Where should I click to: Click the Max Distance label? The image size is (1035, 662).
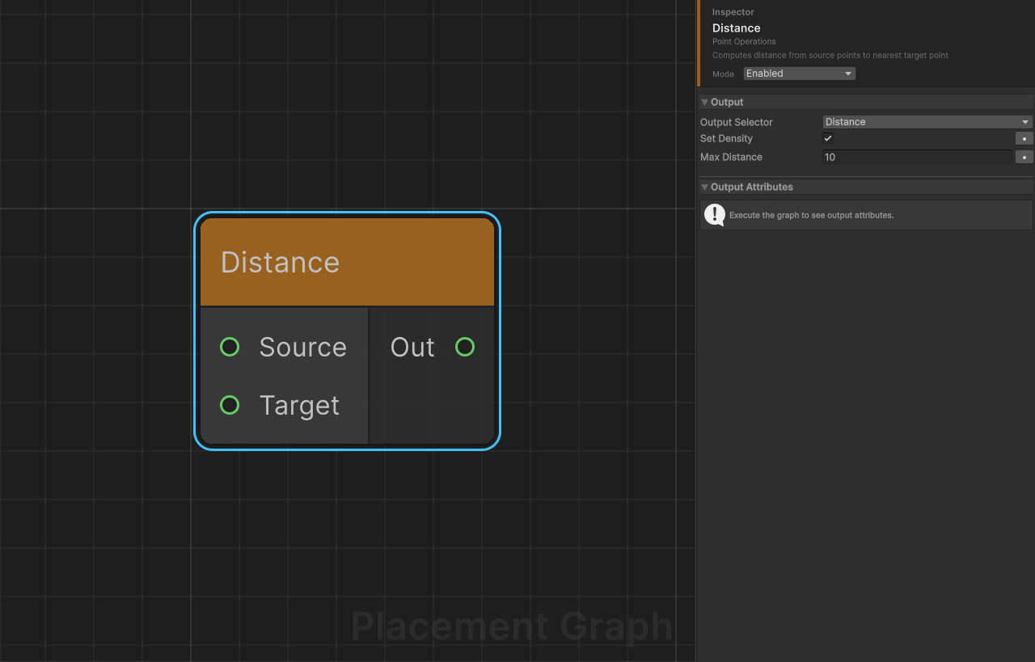coord(731,157)
